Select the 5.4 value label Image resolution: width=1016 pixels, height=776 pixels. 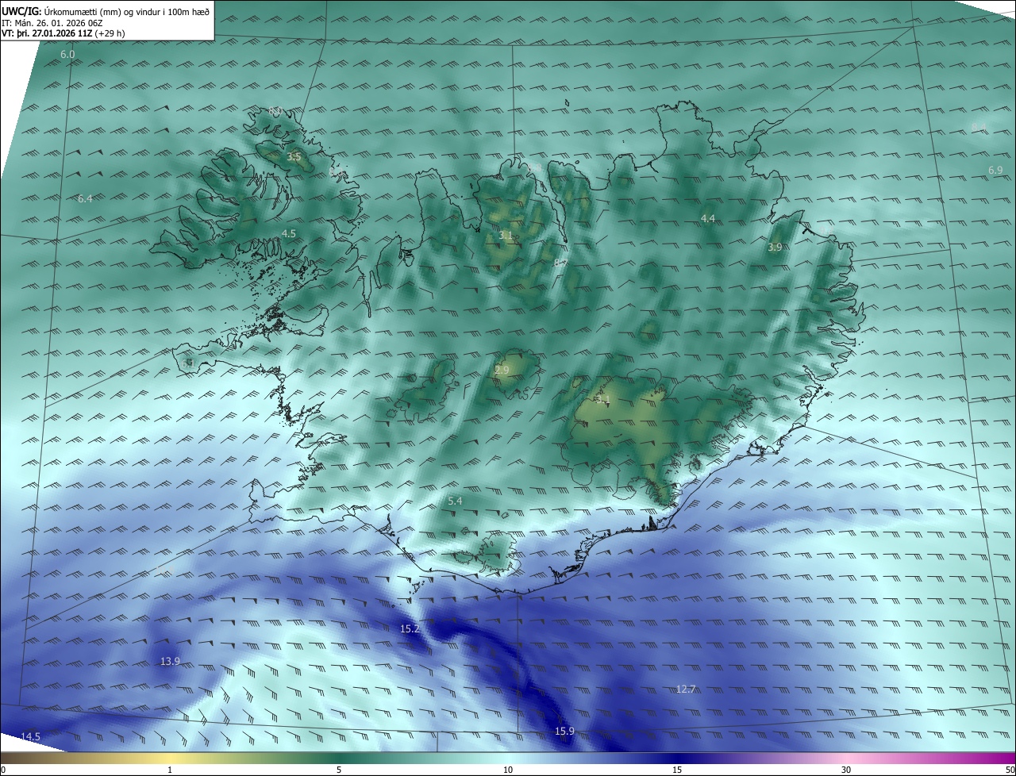(x=455, y=501)
